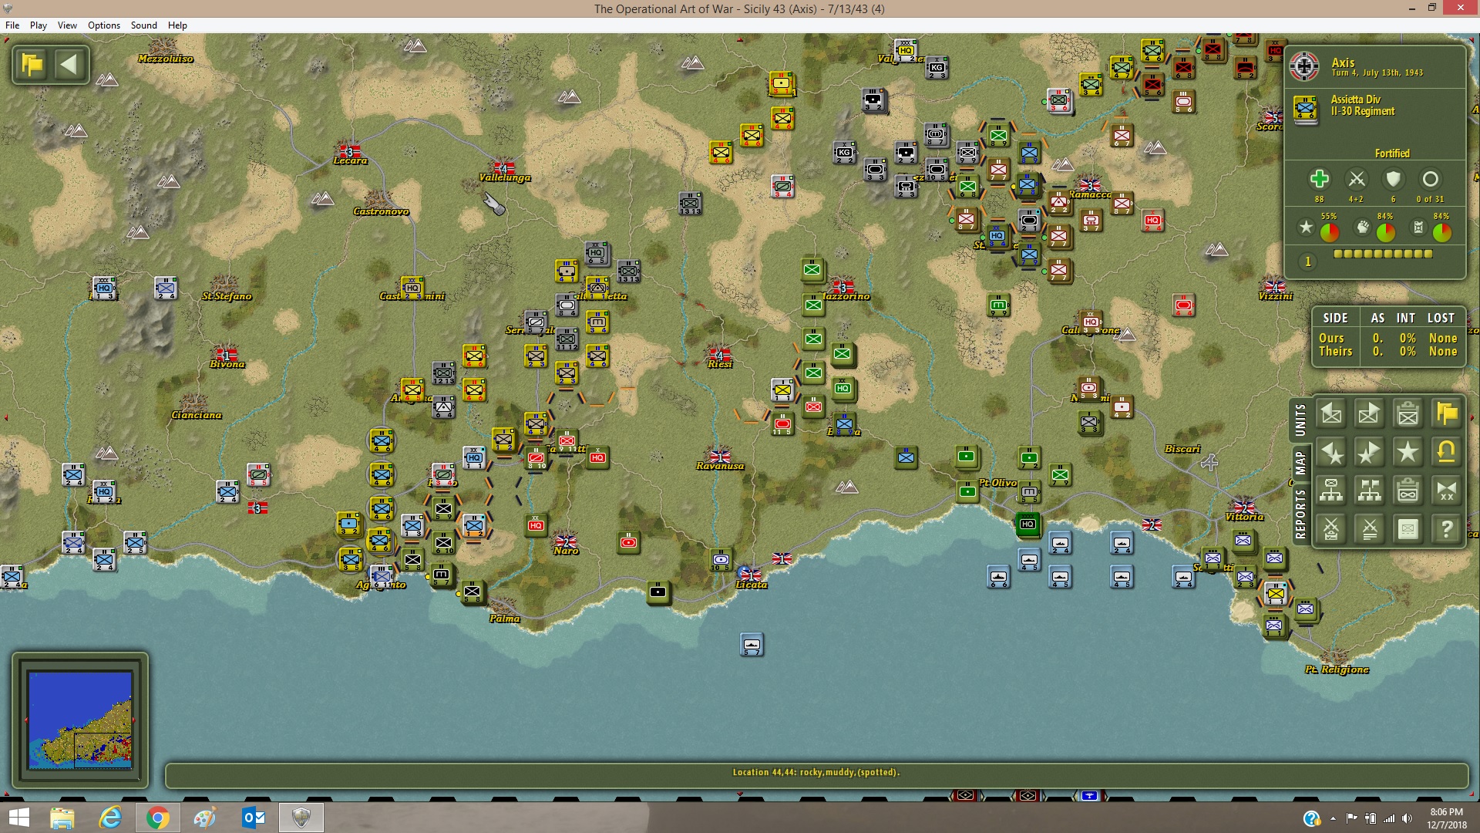1480x833 pixels.
Task: Open the unit clipboard report icon
Action: click(x=1408, y=414)
